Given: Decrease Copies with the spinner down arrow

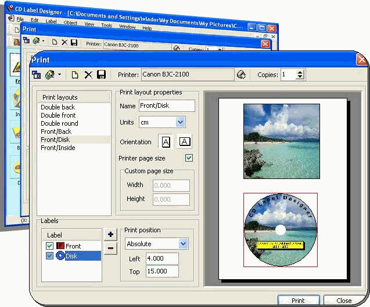Looking at the screenshot, I should click(x=300, y=77).
